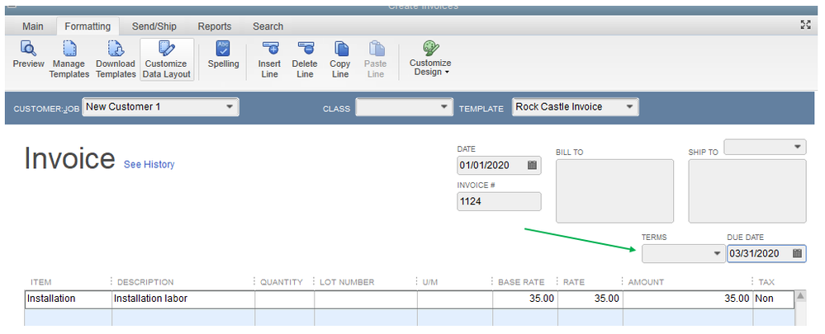This screenshot has height=334, width=825.
Task: Click the Base Rate cell of Installation row
Action: (525, 299)
